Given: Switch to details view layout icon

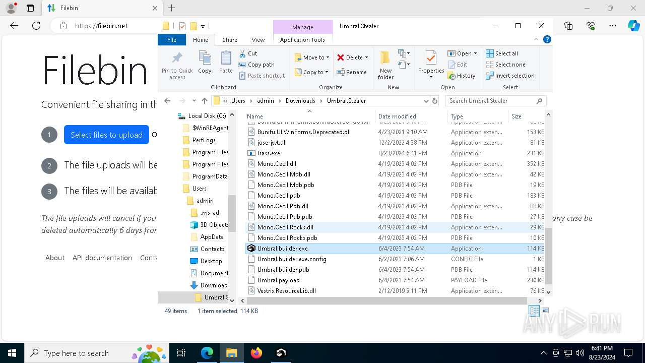Looking at the screenshot, I should point(534,311).
